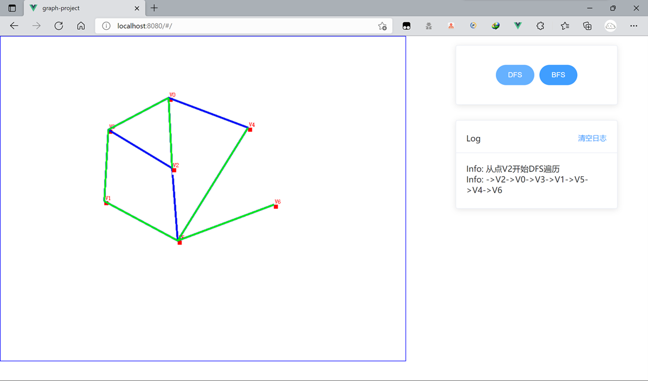Viewport: 648px width, 381px height.
Task: Click the dark mask extension icon
Action: [406, 26]
